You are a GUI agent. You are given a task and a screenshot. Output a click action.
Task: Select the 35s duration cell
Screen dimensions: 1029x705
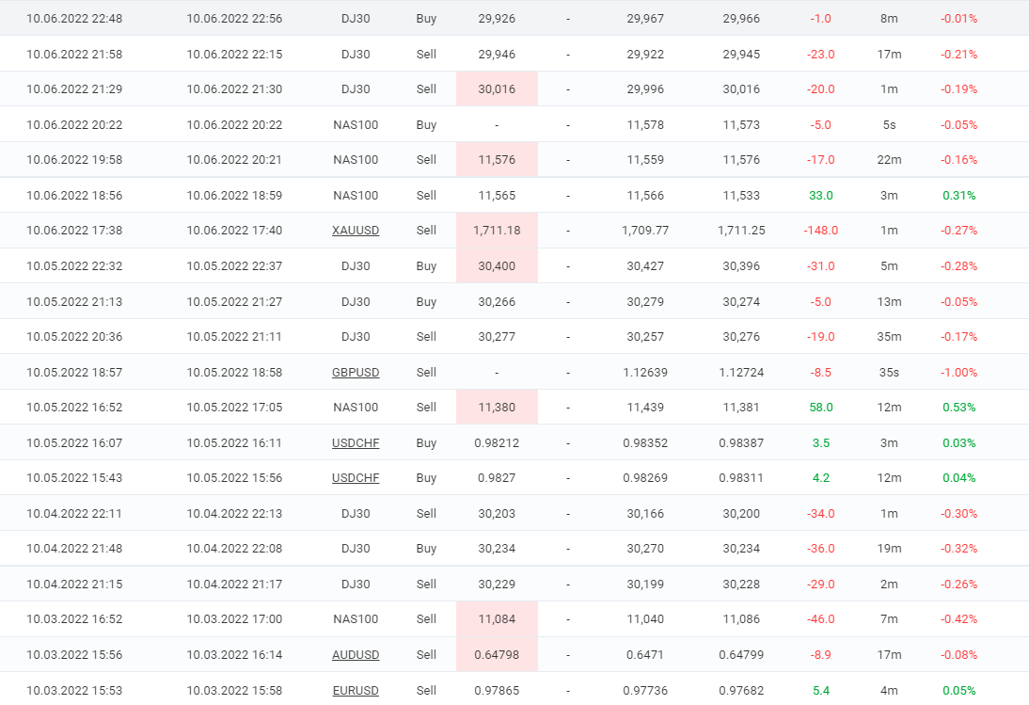[x=889, y=373]
